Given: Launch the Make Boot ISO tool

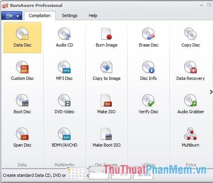Looking at the screenshot, I should [x=107, y=138].
